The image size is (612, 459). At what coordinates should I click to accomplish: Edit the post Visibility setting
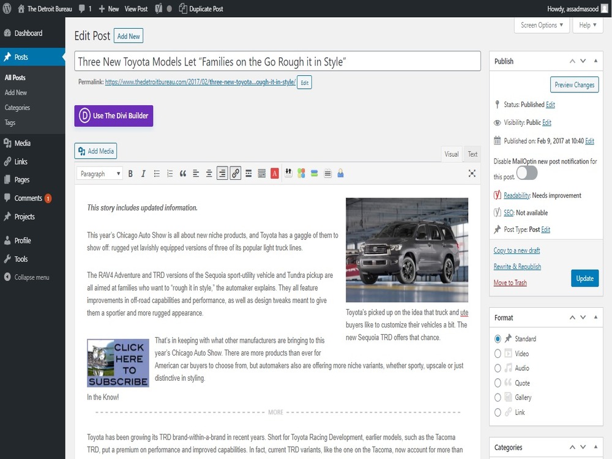(x=547, y=122)
